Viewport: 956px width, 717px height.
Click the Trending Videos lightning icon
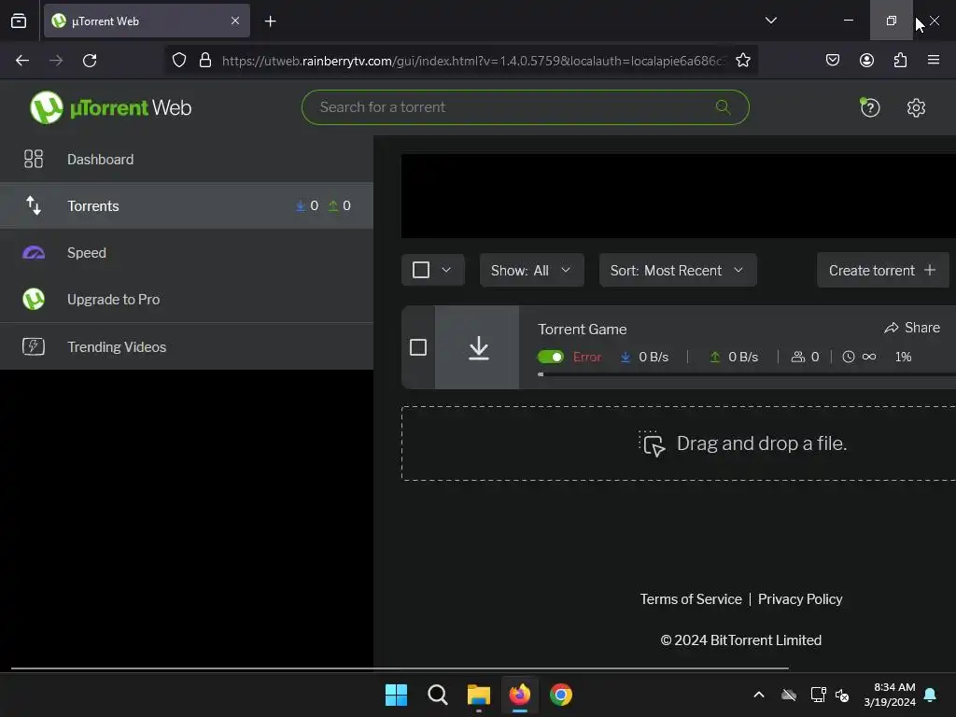tap(34, 346)
